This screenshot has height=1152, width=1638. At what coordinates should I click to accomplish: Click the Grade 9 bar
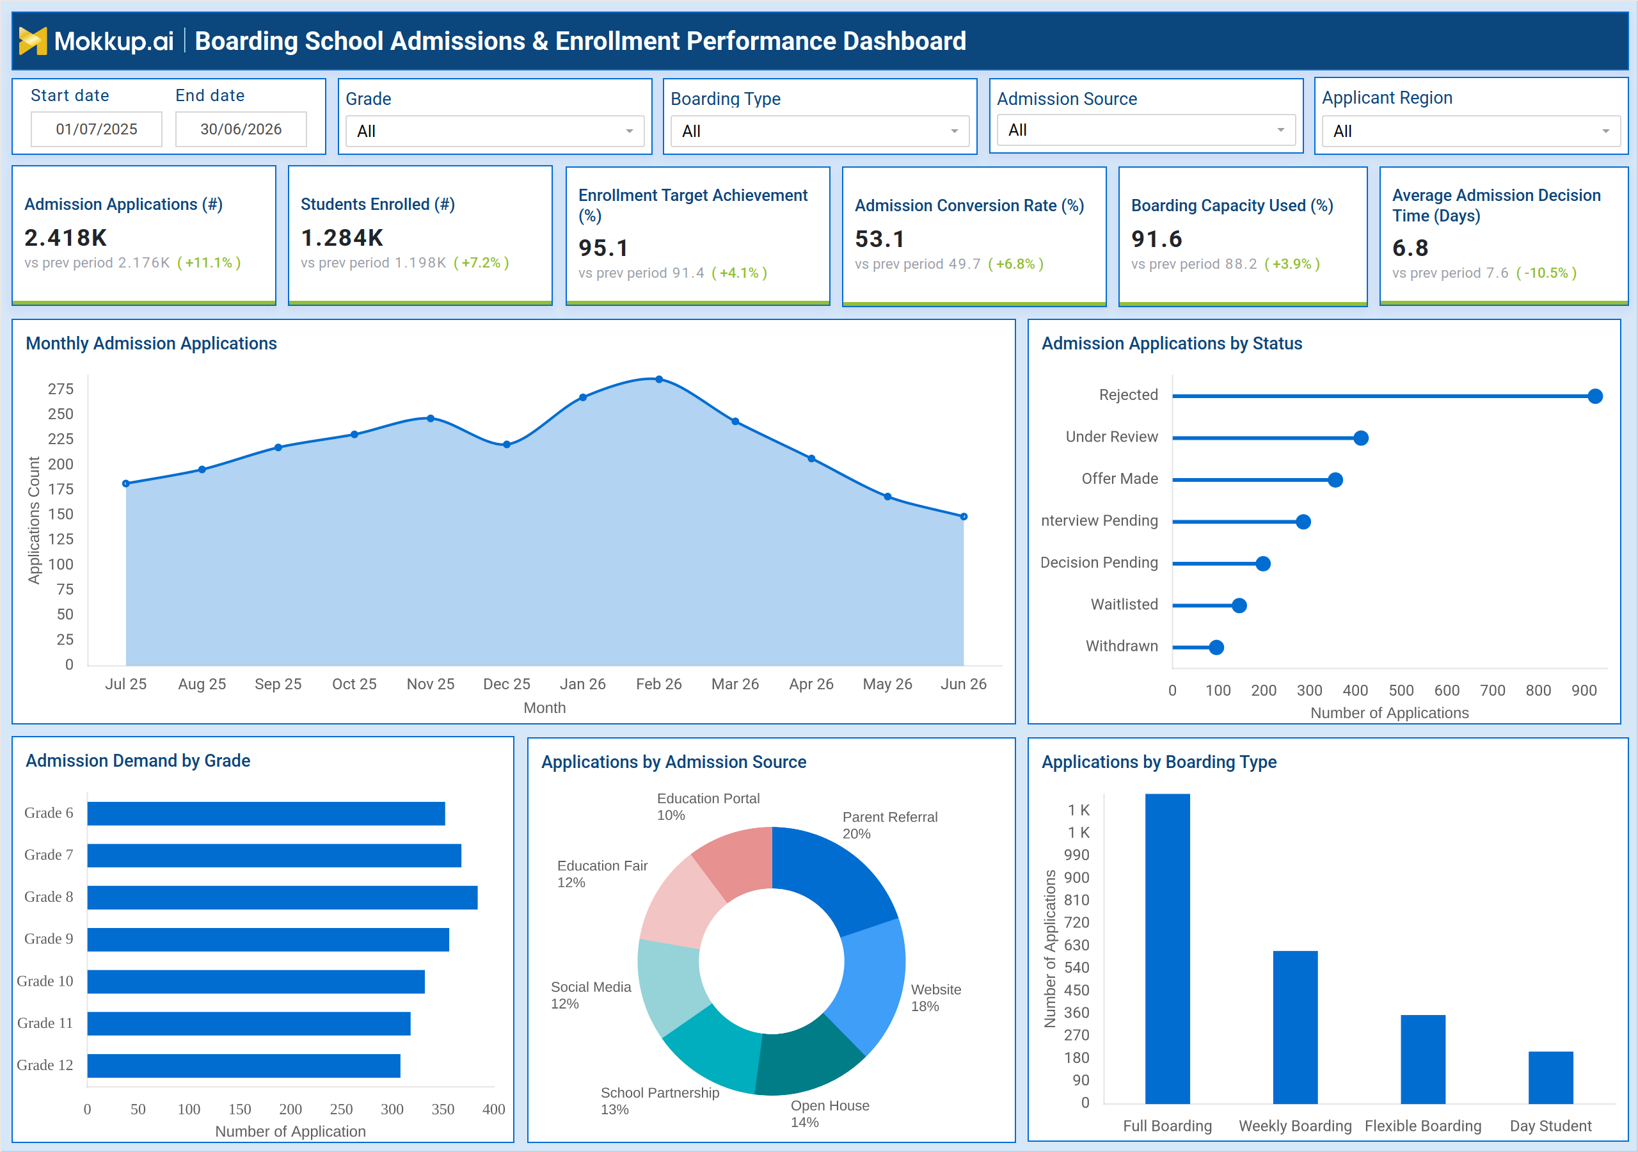[268, 940]
